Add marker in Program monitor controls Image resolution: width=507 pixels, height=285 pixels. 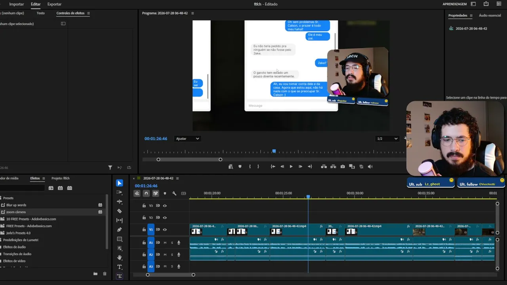pos(240,167)
